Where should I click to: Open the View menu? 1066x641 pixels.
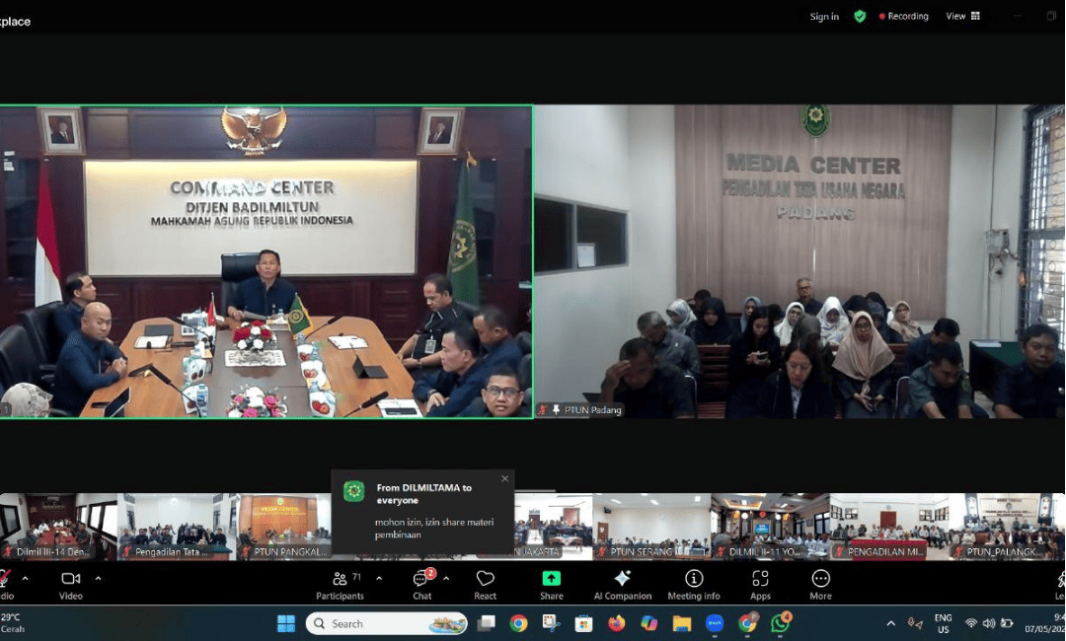(955, 16)
